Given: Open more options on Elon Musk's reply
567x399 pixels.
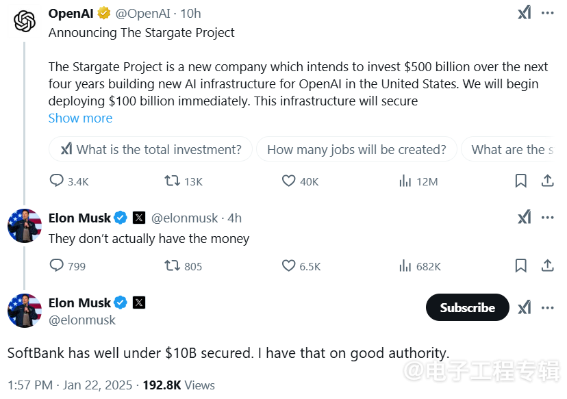Looking at the screenshot, I should pos(547,218).
